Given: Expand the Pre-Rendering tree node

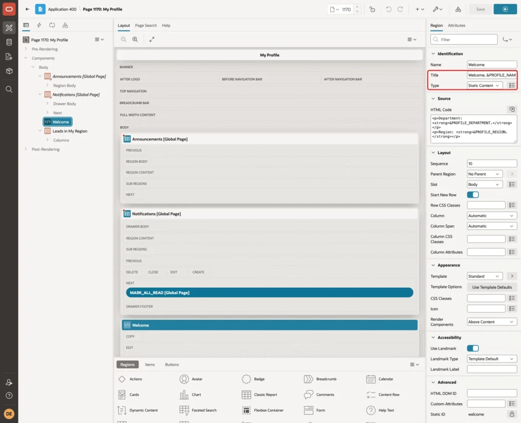Looking at the screenshot, I should tap(26, 49).
